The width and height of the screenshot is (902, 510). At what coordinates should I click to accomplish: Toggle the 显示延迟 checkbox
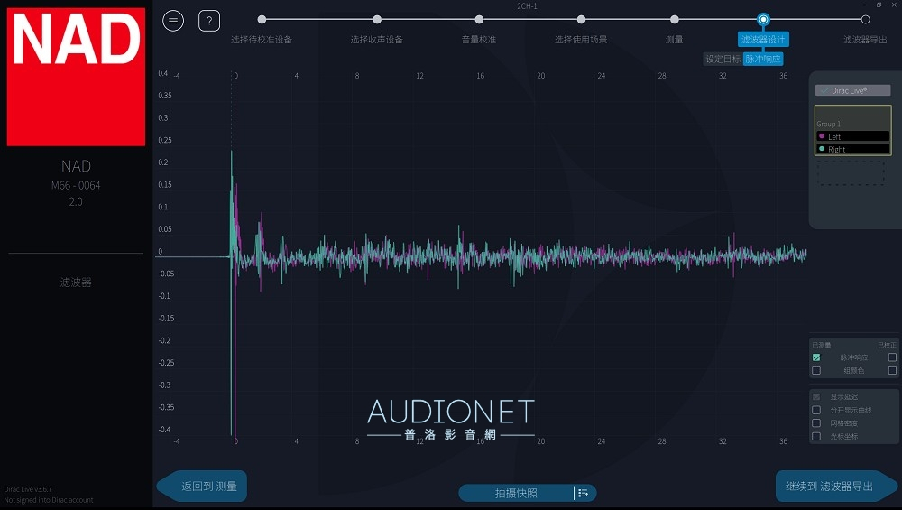[816, 396]
